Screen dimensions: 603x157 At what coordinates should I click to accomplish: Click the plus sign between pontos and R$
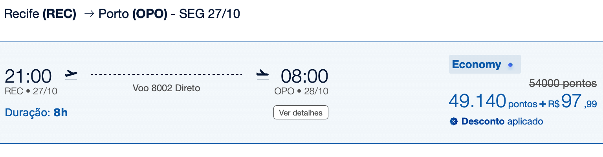[543, 104]
